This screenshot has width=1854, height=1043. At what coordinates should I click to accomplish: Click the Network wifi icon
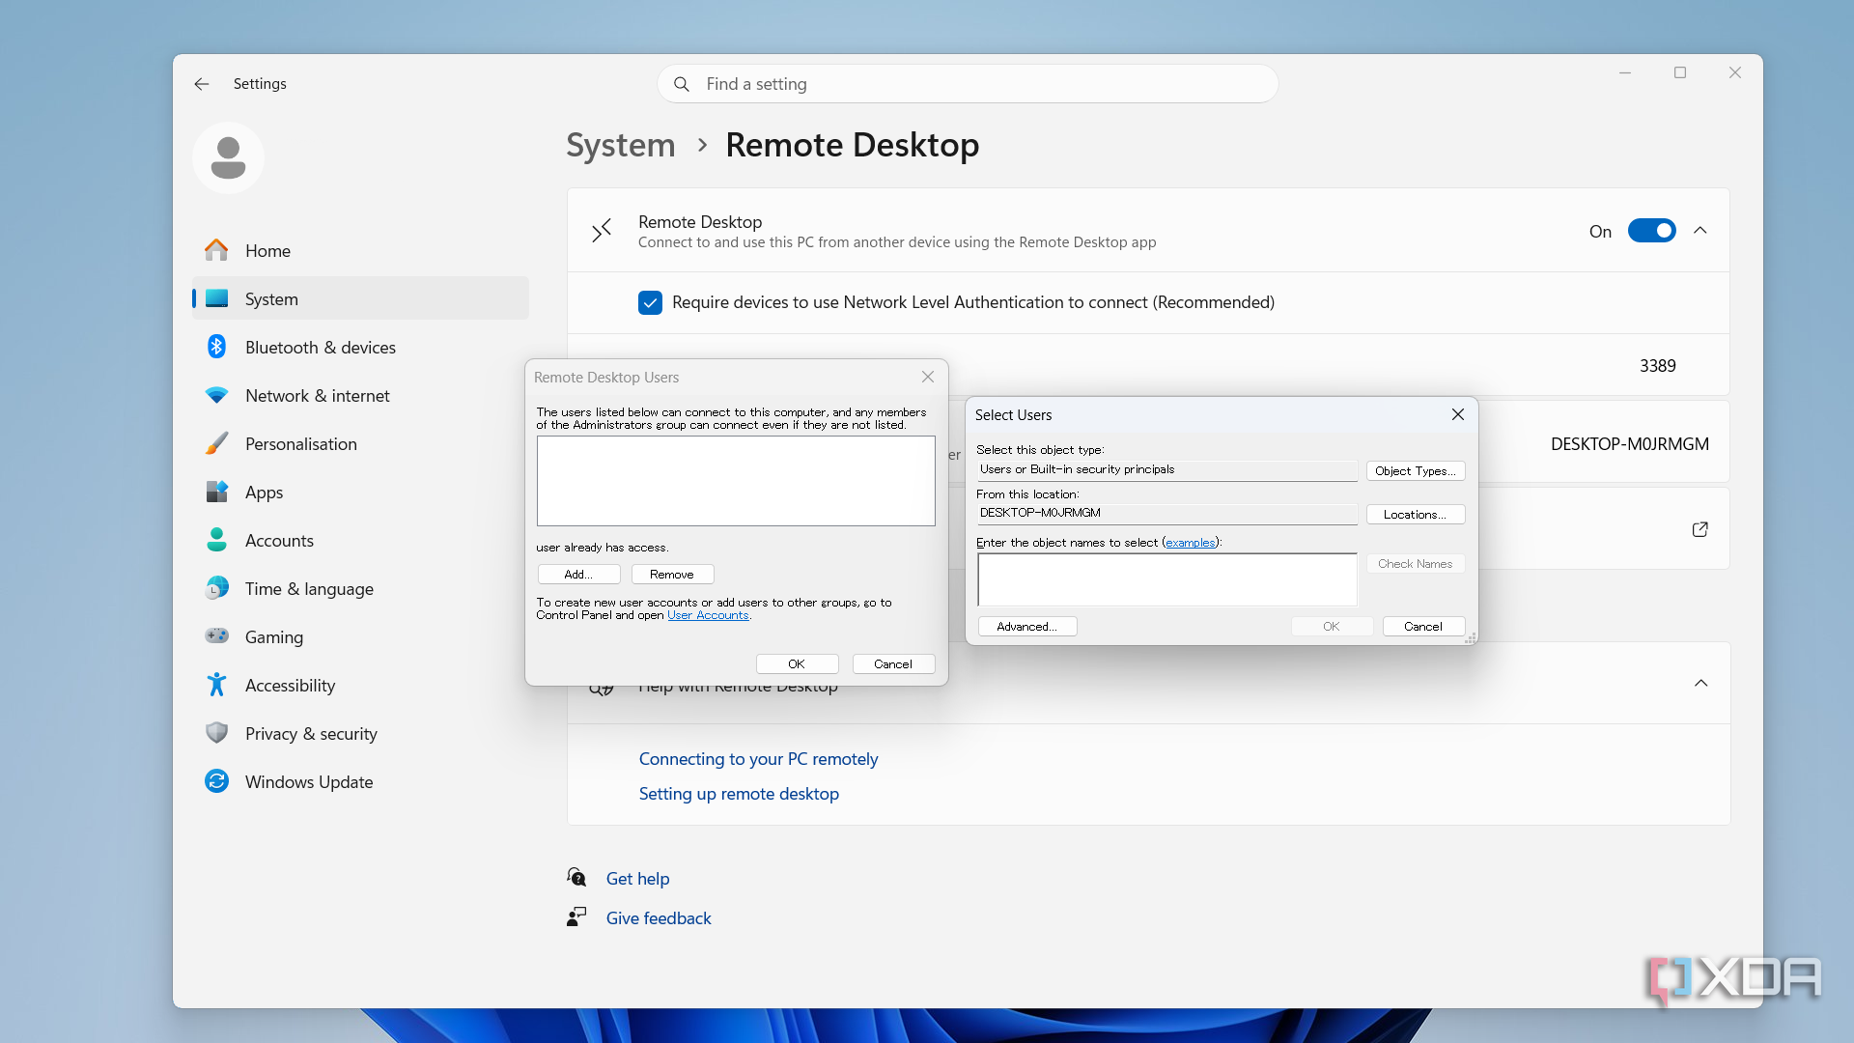[x=216, y=395]
